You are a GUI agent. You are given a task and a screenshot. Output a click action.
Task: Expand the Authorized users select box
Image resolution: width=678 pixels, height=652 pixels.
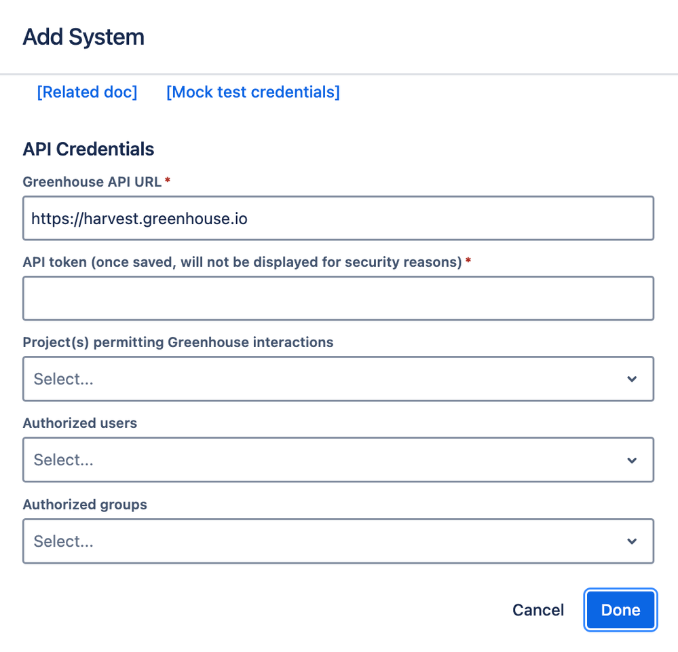(x=326, y=460)
